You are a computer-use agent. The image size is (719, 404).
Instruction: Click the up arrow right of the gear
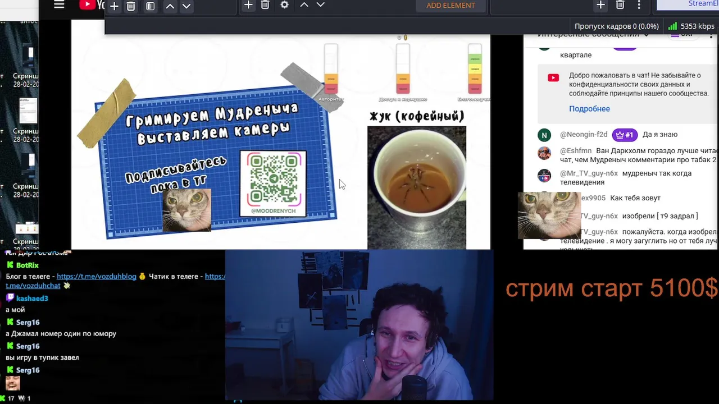[304, 5]
